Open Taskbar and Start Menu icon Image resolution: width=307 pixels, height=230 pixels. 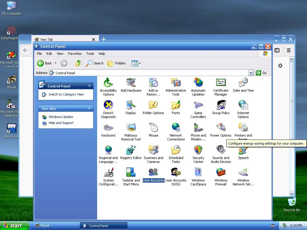pos(131,177)
